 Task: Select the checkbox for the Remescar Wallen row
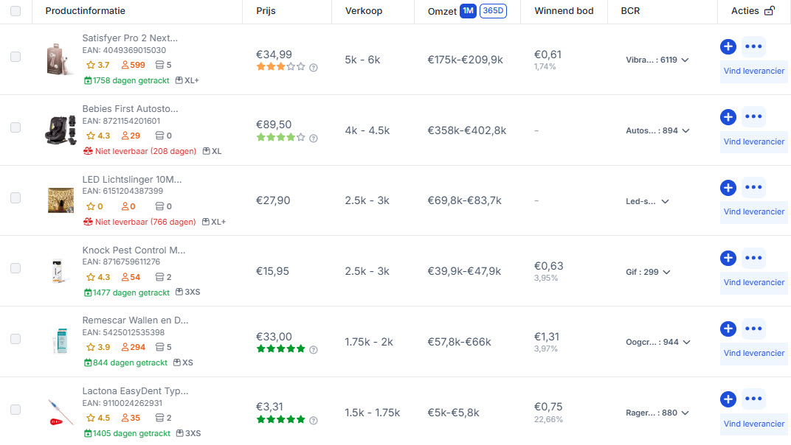coord(15,339)
